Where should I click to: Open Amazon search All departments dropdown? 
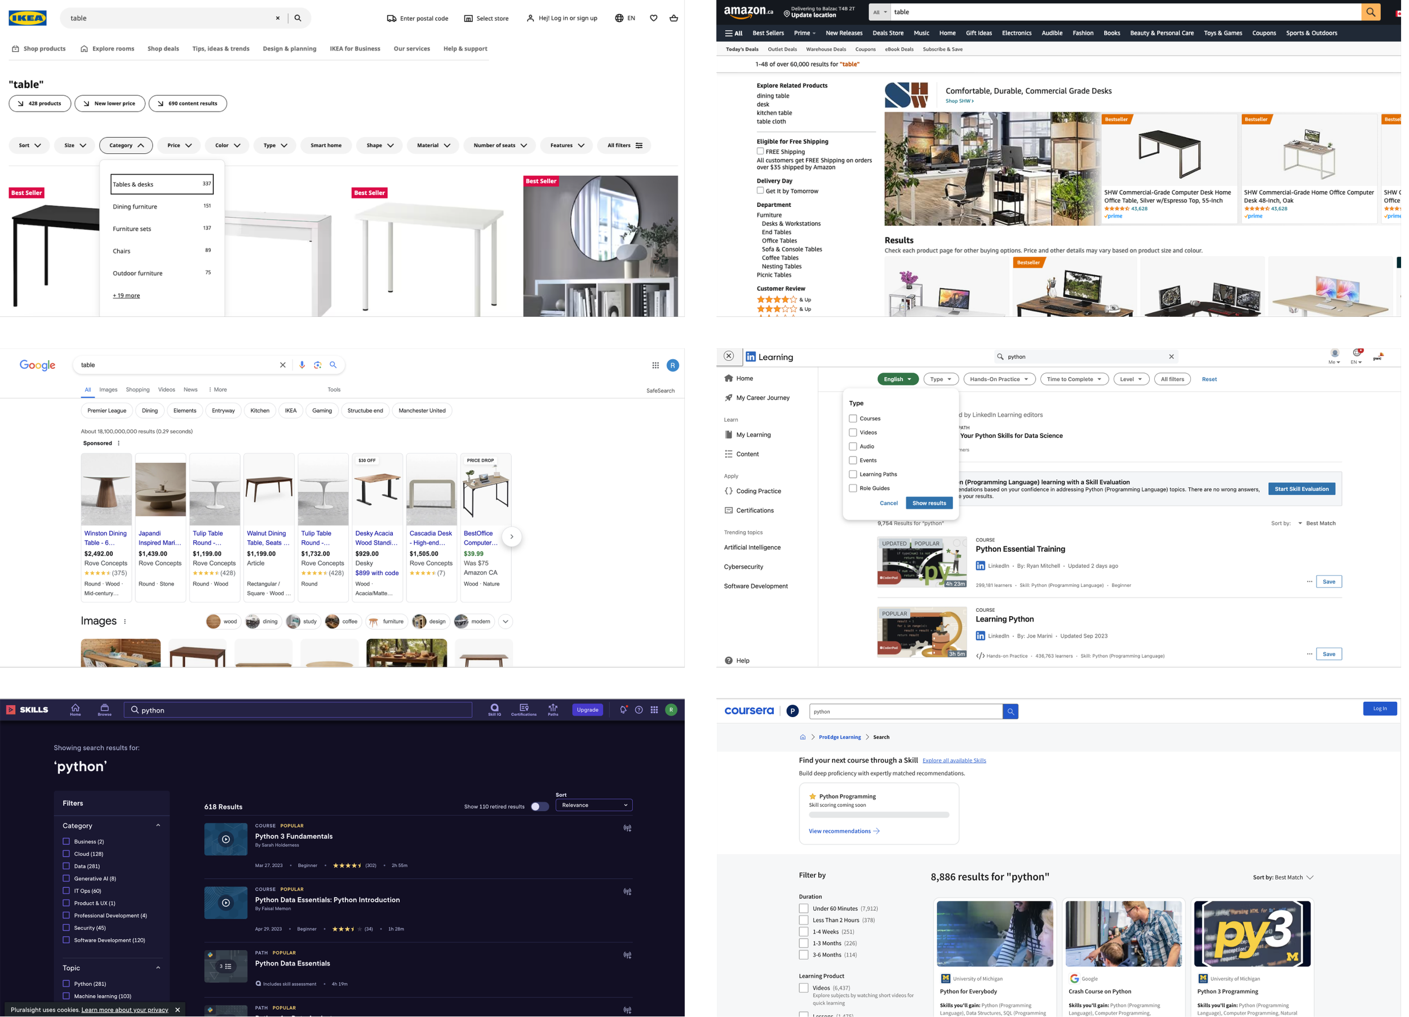(880, 12)
